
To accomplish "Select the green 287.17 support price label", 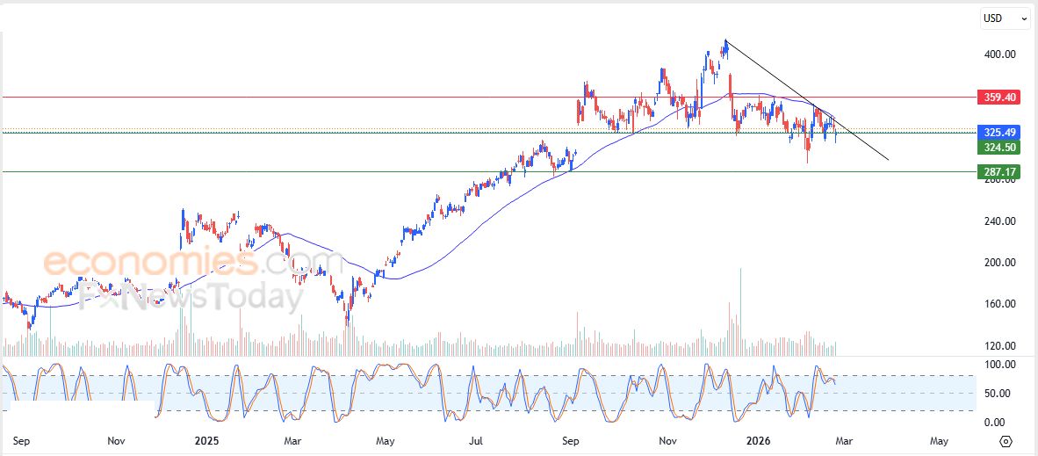I will pyautogui.click(x=998, y=172).
